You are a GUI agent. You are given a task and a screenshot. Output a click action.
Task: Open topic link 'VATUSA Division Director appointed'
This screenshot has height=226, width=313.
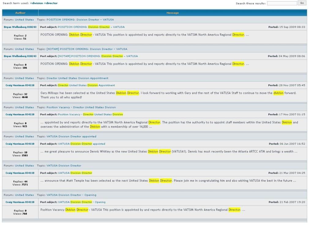point(71,136)
